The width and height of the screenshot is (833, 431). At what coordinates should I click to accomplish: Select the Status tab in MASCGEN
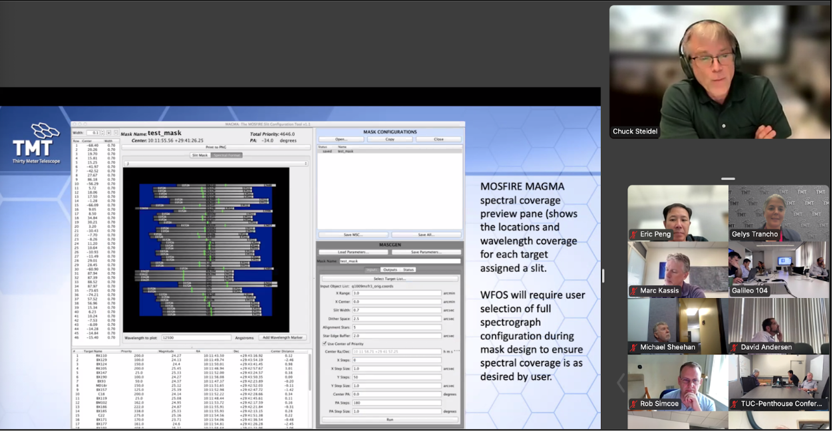pyautogui.click(x=408, y=269)
